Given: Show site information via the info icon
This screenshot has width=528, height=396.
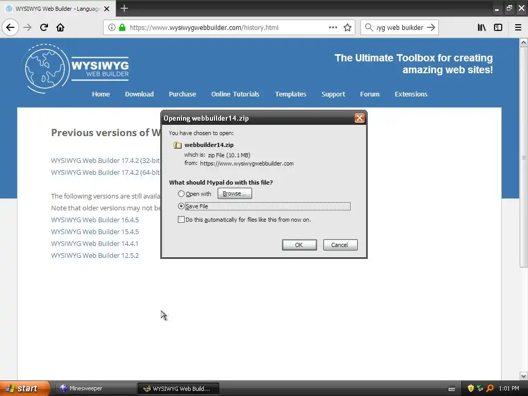Looking at the screenshot, I should point(112,28).
